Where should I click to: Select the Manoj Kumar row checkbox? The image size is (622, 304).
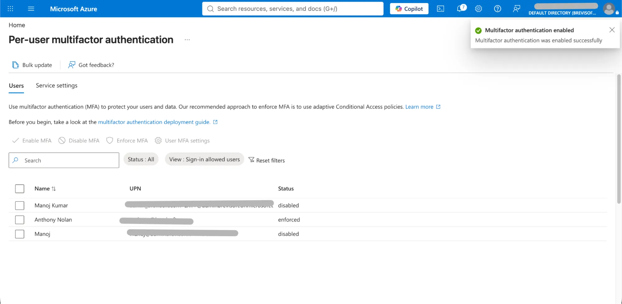[x=20, y=205]
